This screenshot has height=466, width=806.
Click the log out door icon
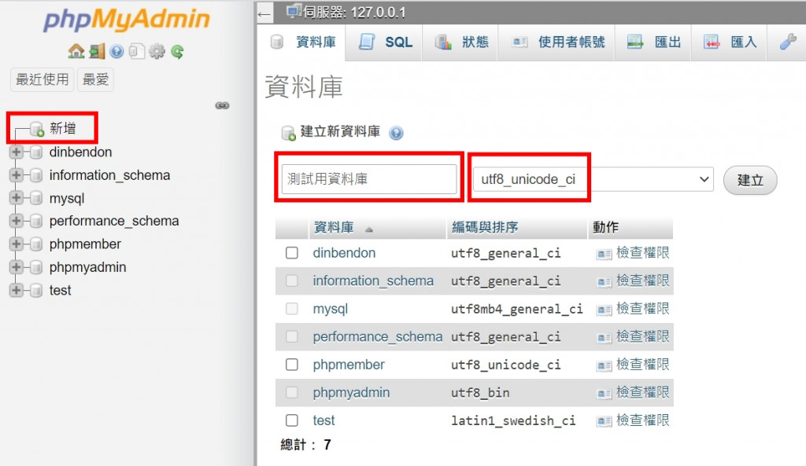[97, 51]
